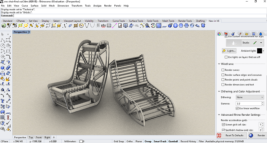This screenshot has height=143, width=267.
Task: Open the Surface menu
Action: (x=34, y=6)
